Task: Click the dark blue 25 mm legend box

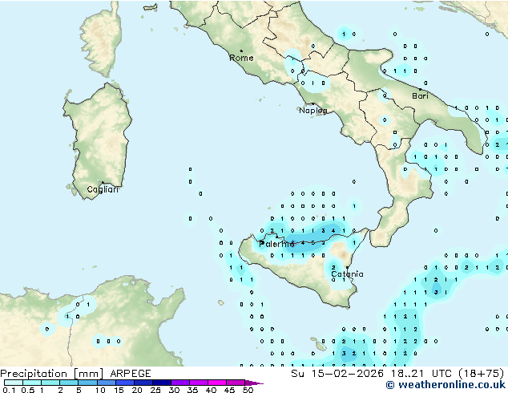Action: pos(162,383)
